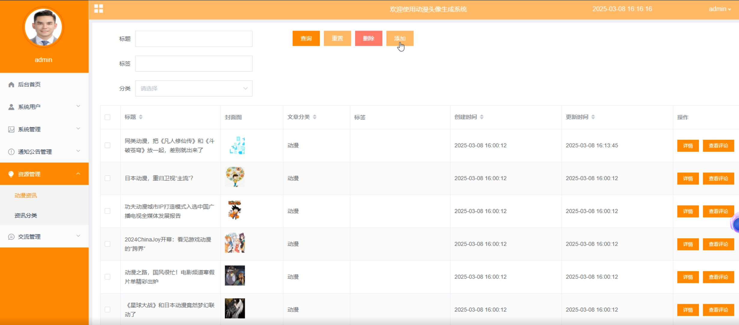Sort table by 标题 column arrows
Image resolution: width=739 pixels, height=325 pixels.
[141, 117]
